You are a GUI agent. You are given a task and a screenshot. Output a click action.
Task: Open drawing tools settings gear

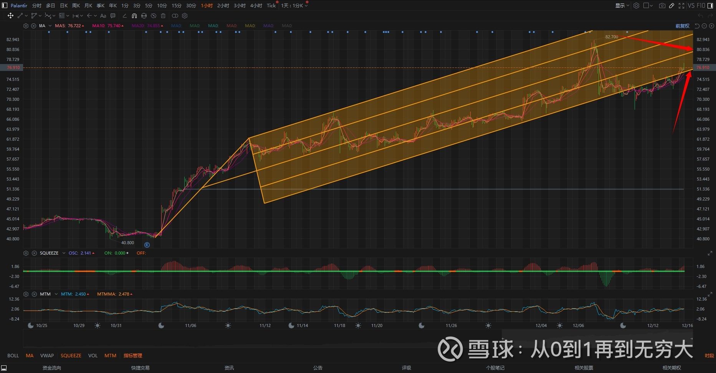tap(185, 16)
